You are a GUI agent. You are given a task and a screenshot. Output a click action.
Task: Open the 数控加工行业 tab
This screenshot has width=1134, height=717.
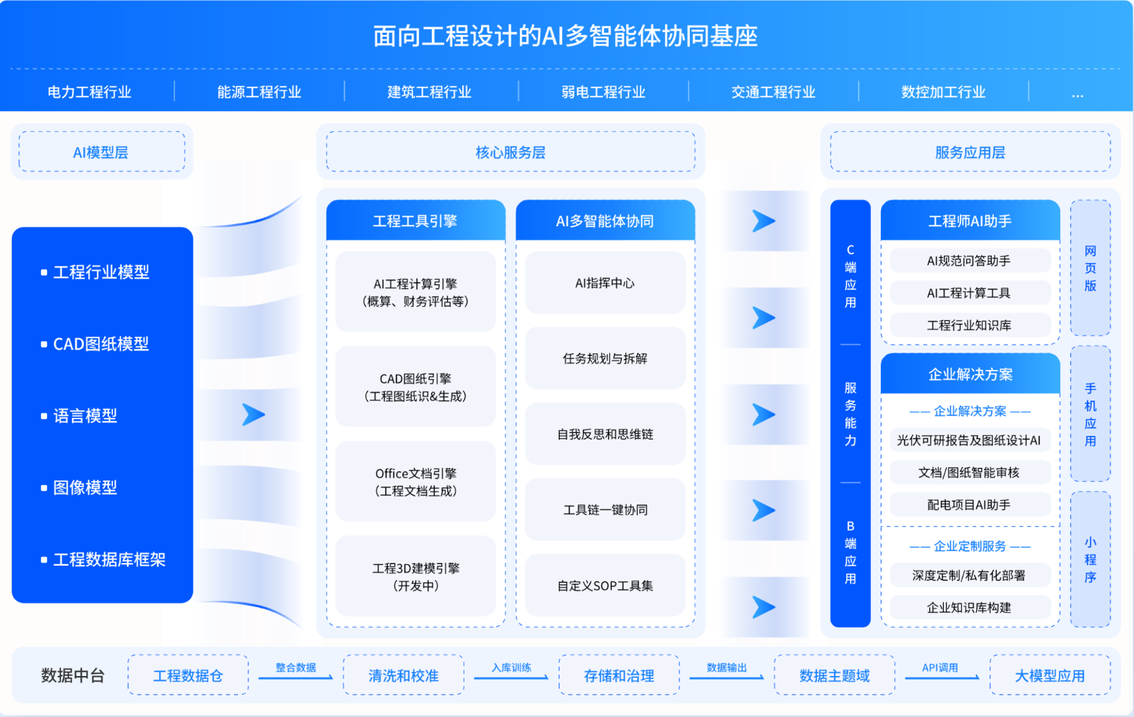click(x=943, y=92)
